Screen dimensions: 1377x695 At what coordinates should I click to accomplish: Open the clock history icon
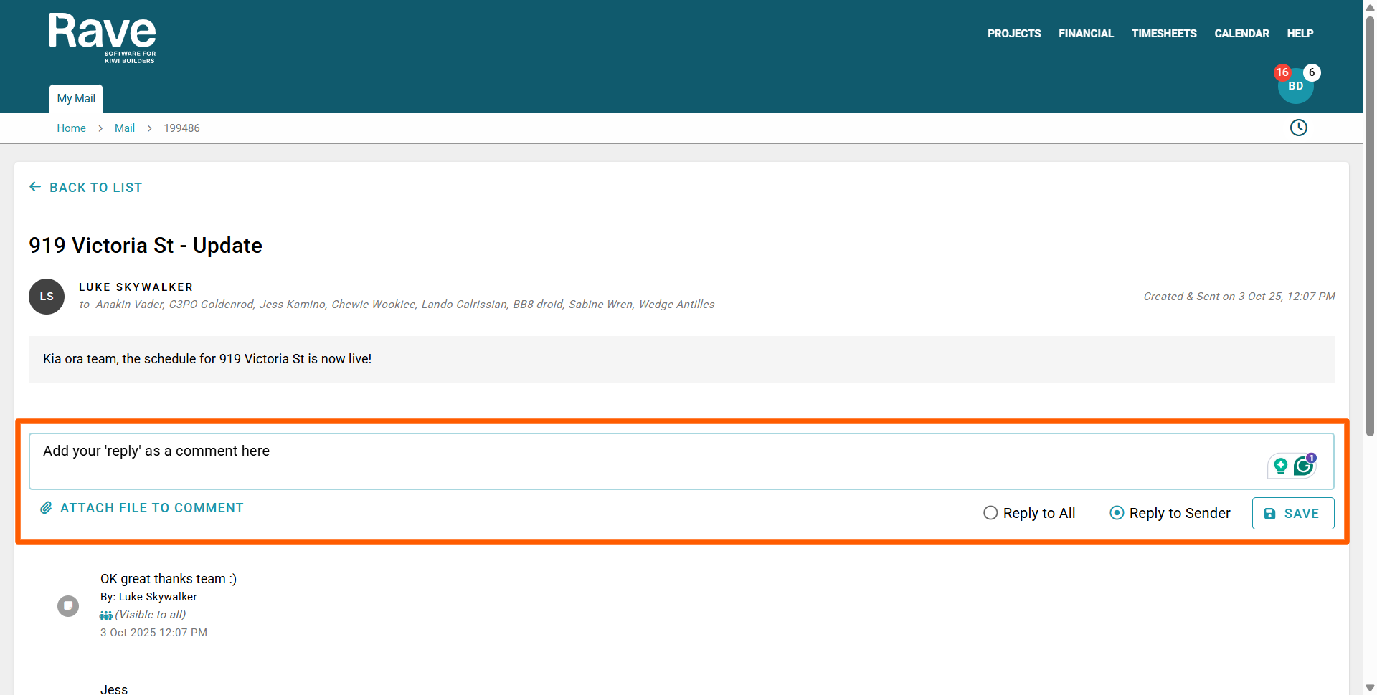(x=1298, y=128)
